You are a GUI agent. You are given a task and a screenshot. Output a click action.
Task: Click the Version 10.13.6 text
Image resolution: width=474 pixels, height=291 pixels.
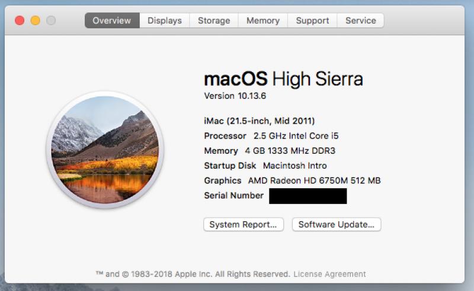pos(235,96)
